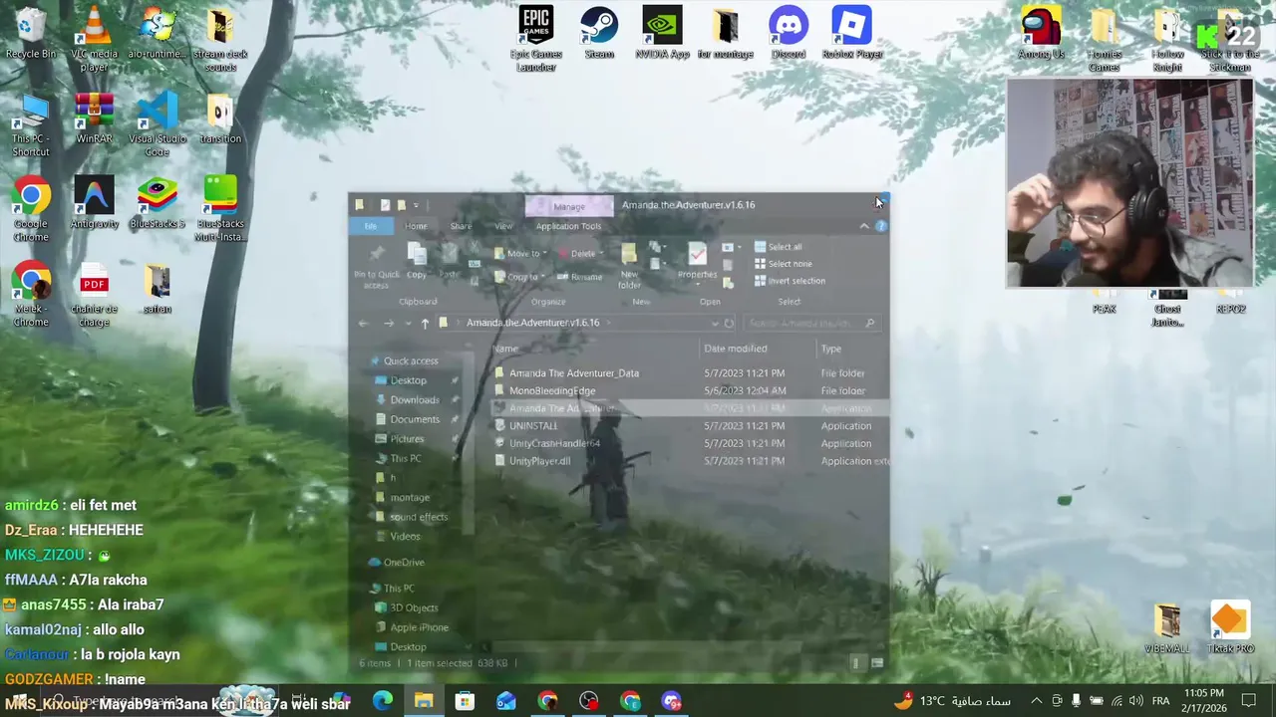Launch BlueStacks 5 desktop icon
The height and width of the screenshot is (717, 1276).
(158, 203)
